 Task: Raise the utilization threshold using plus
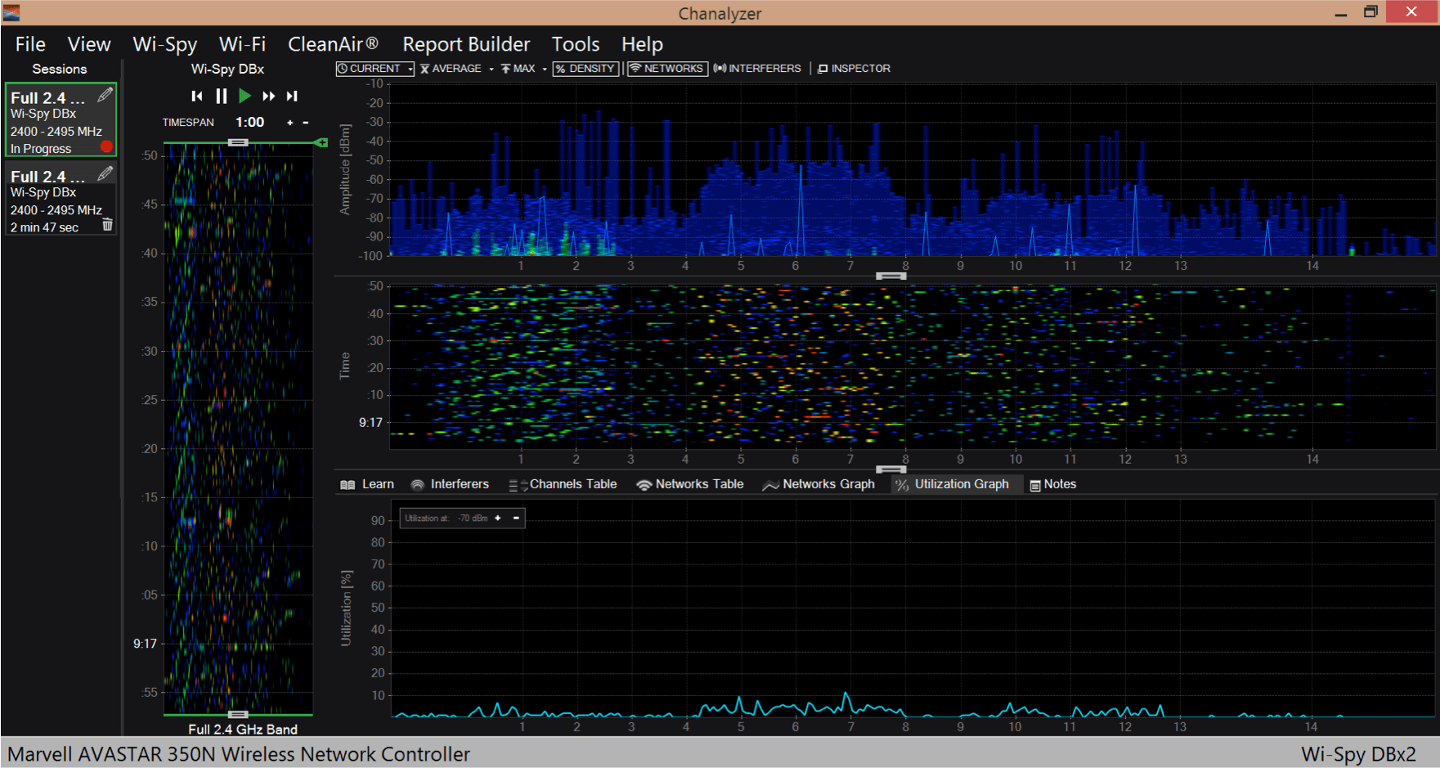click(498, 518)
